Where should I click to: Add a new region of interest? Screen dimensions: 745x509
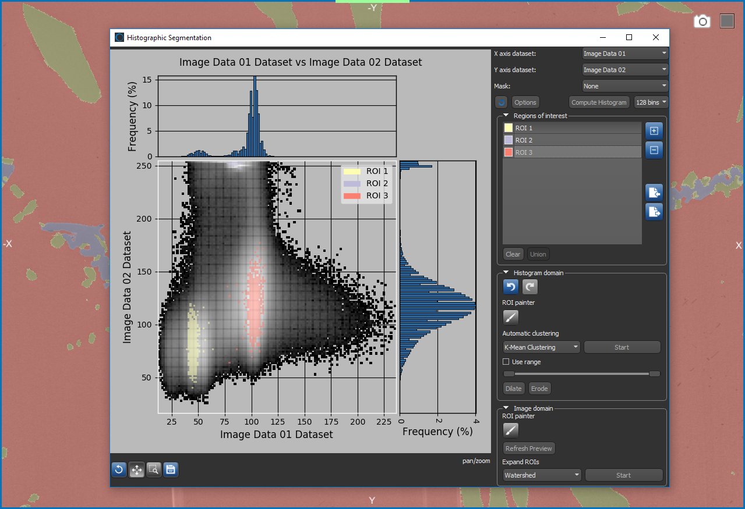tap(654, 131)
